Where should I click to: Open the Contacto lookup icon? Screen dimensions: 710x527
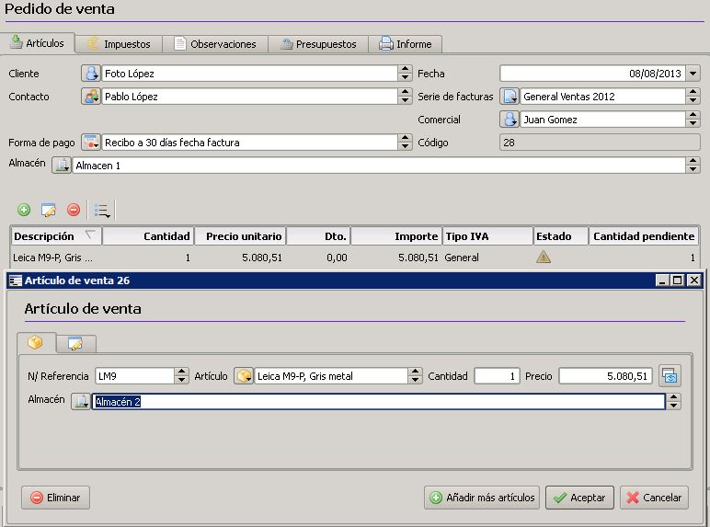coord(91,97)
